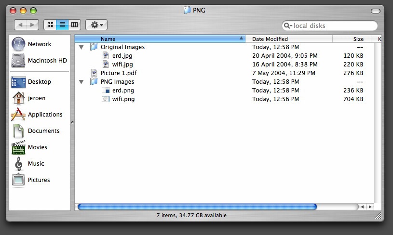Click the Macintosh HD drive icon

[18, 61]
